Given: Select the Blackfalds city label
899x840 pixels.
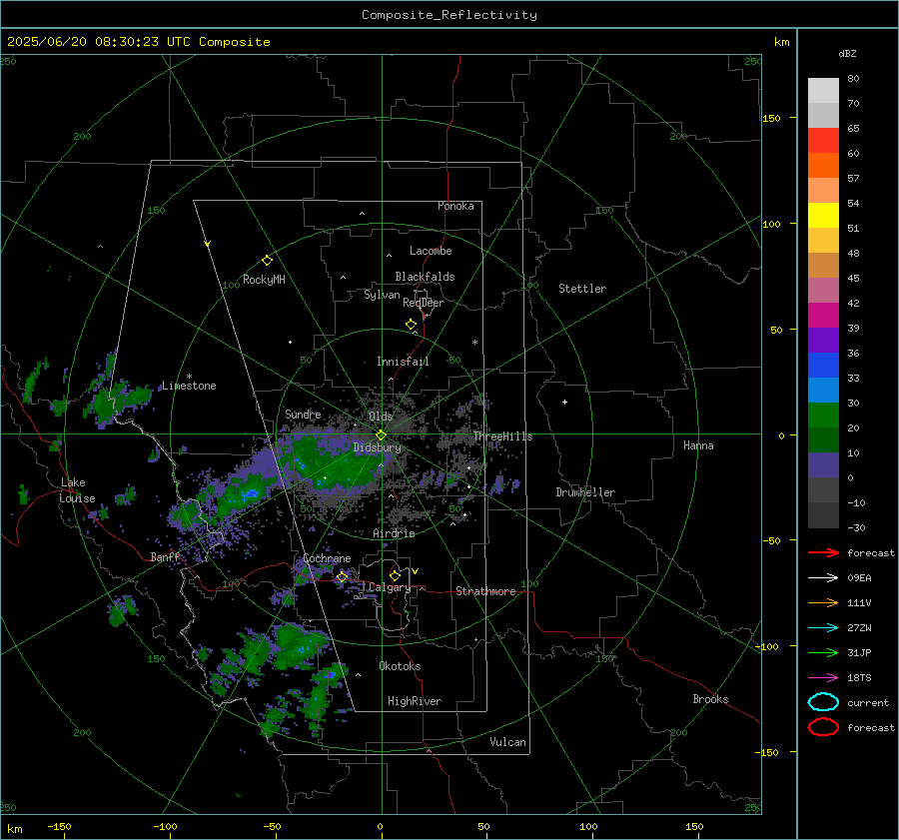Looking at the screenshot, I should (425, 277).
